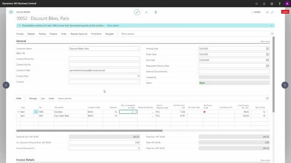Image resolution: width=291 pixels, height=163 pixels.
Task: Dismiss the inventory warning with X icon
Action: [x=20, y=25]
